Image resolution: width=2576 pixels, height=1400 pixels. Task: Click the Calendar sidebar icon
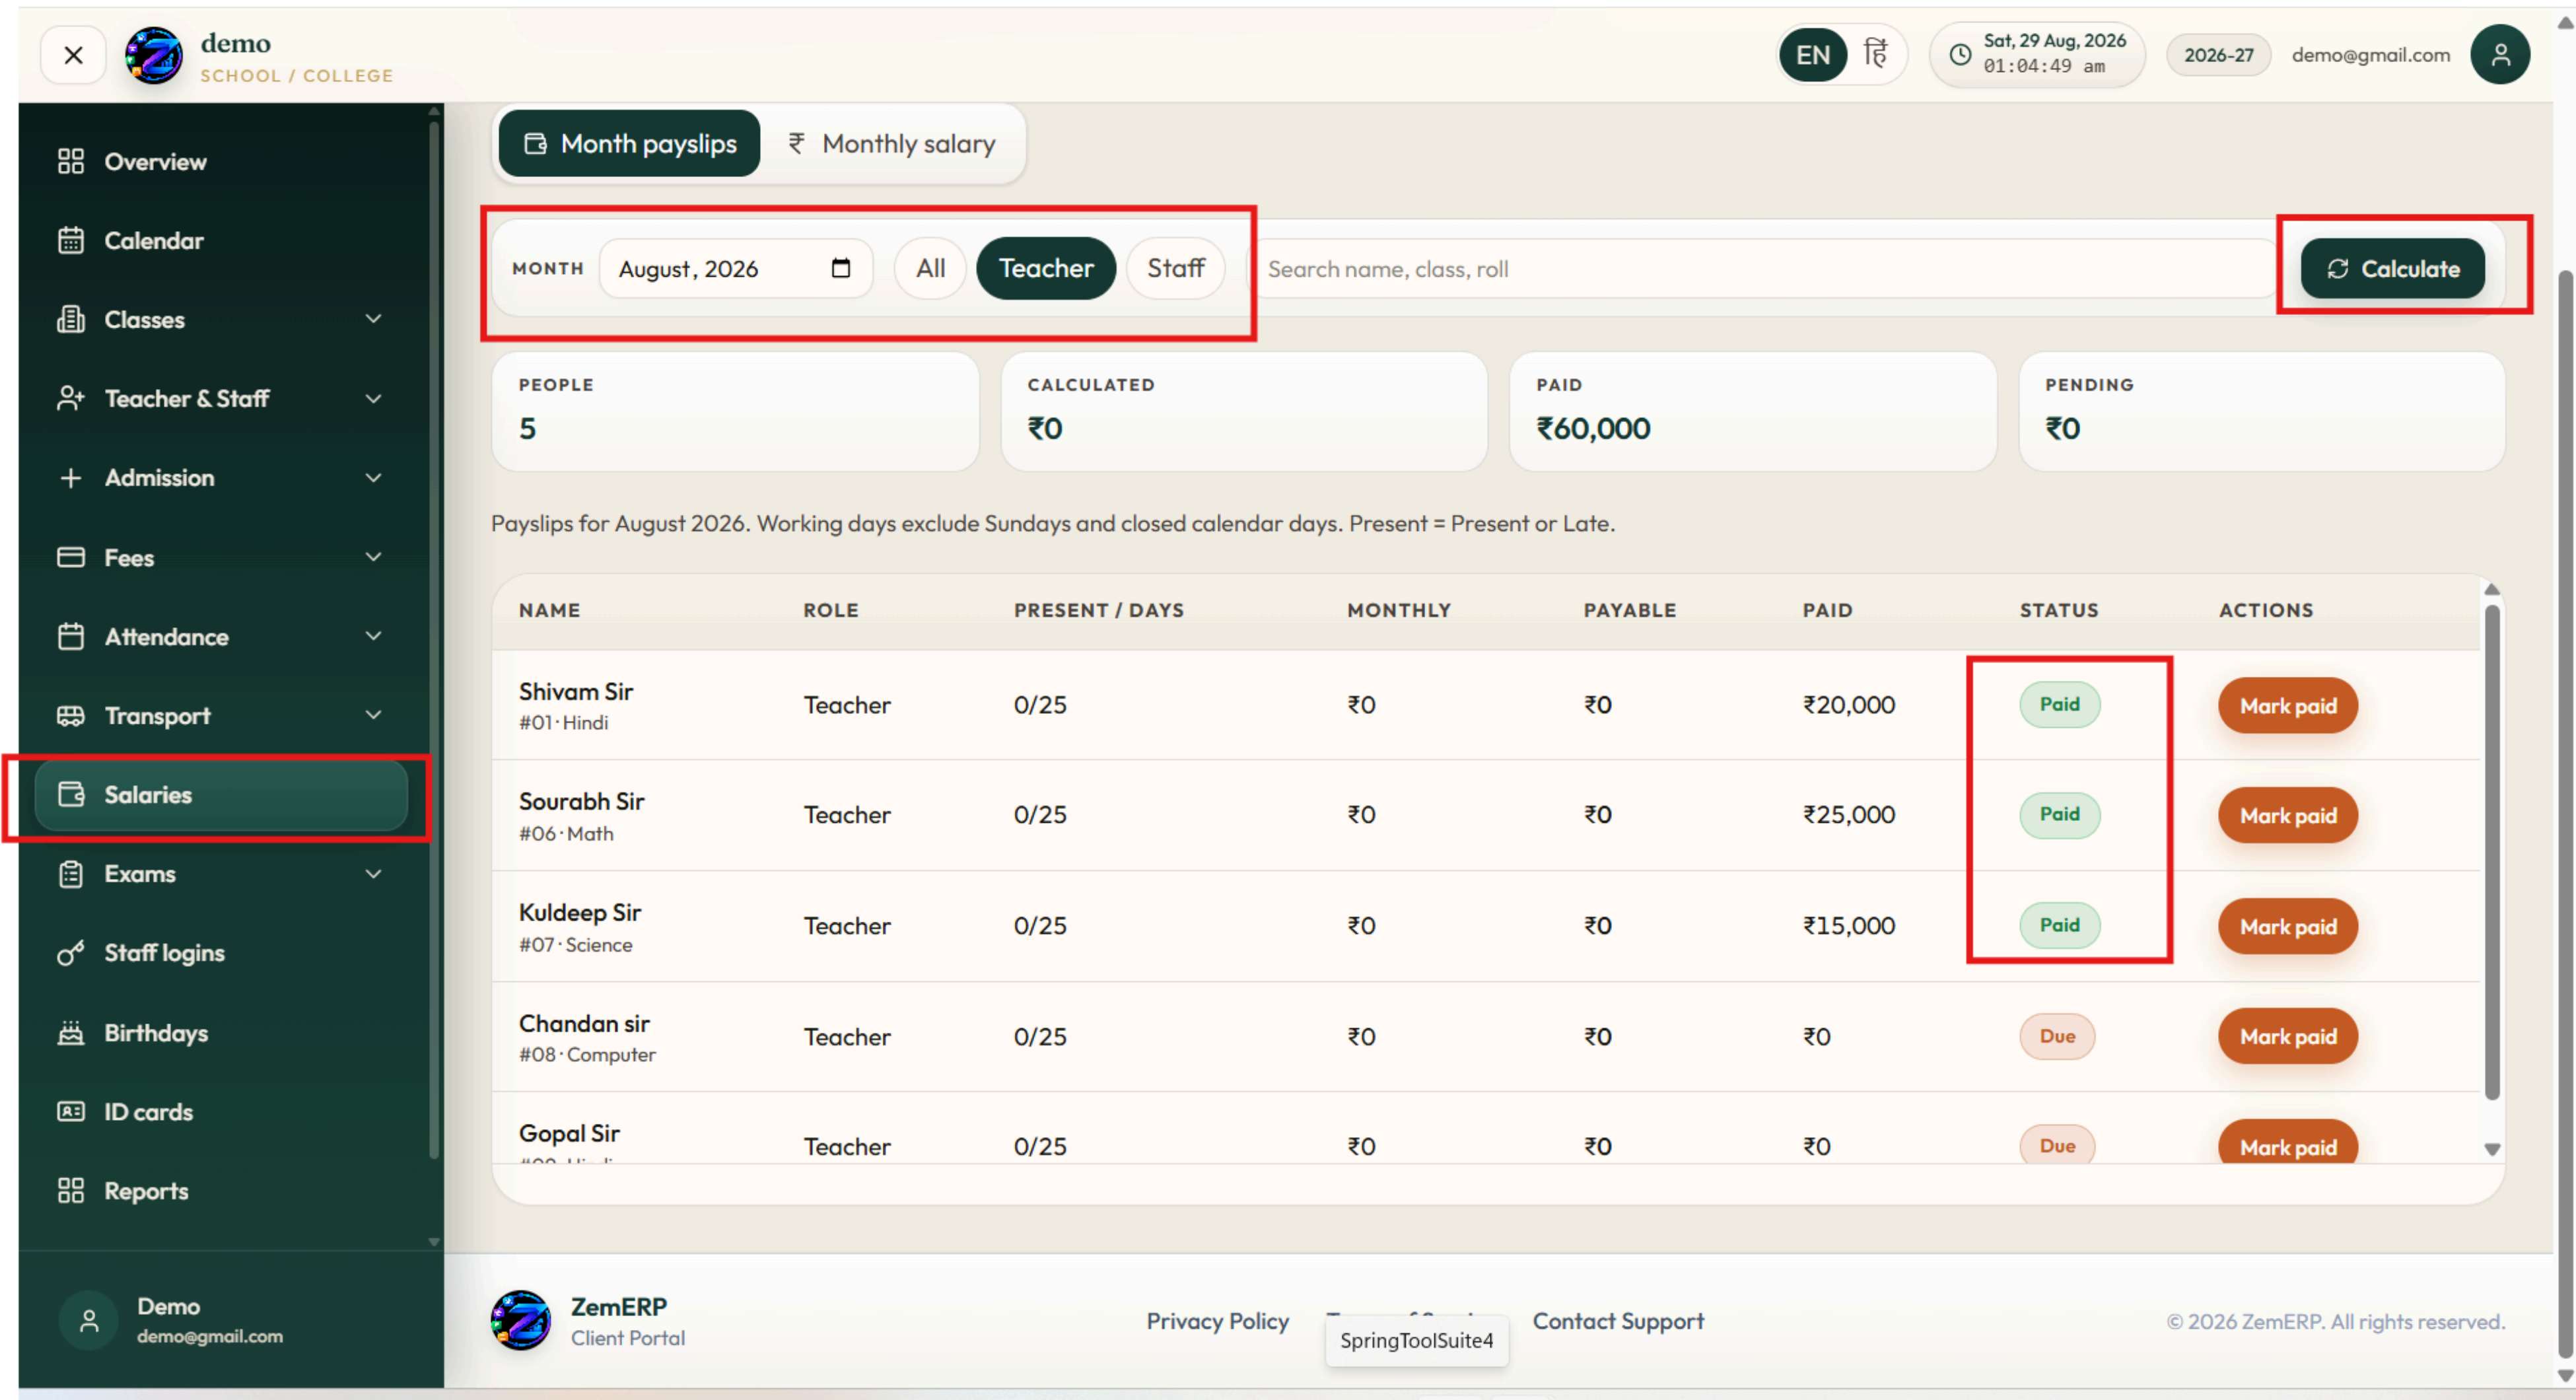pos(70,240)
